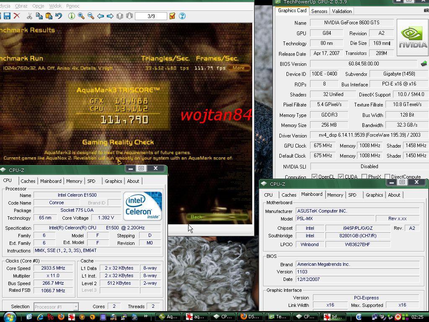Click the GPU name field NVIDIA GeForce 8600 GTS
429x322 pixels.
(351, 23)
